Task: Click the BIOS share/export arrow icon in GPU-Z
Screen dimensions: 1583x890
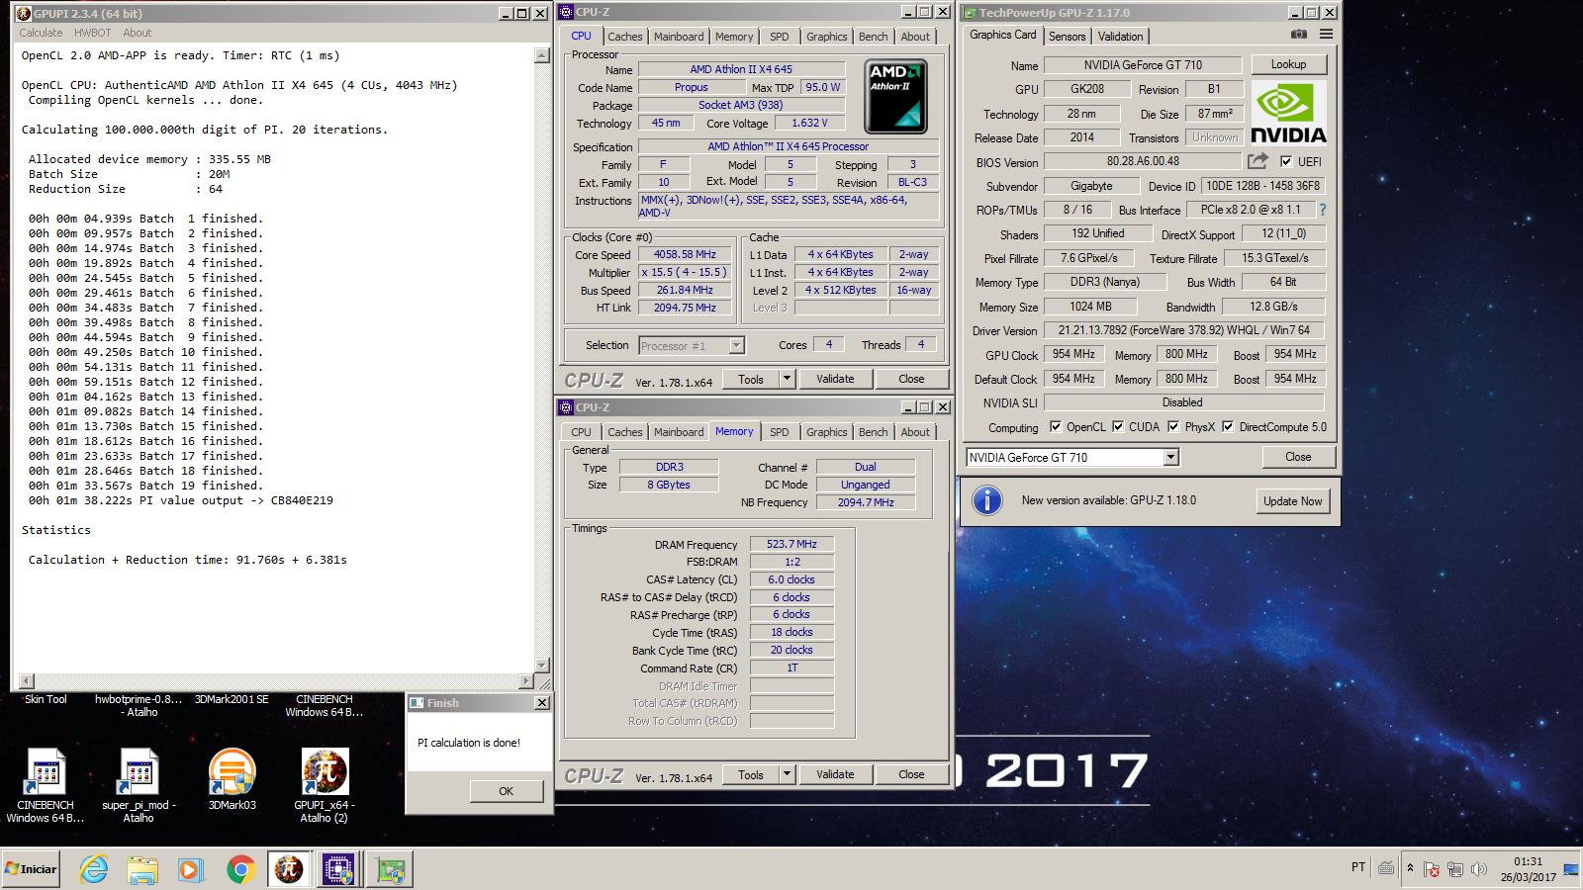Action: click(x=1257, y=161)
